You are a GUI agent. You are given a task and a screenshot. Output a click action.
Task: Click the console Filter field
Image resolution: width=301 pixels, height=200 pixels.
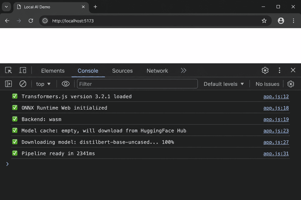pos(137,84)
